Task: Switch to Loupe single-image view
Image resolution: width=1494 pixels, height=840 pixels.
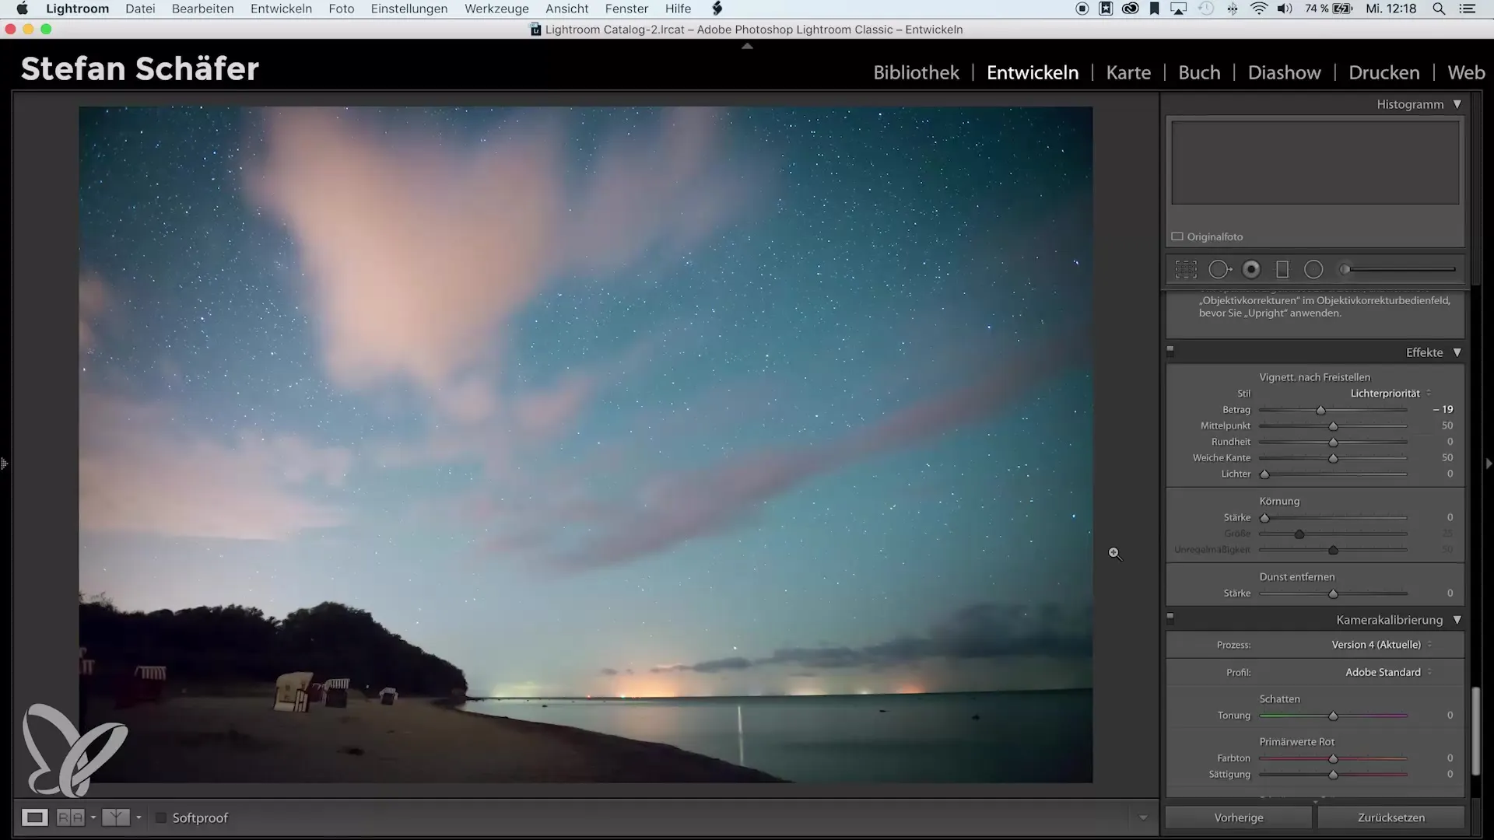Action: pyautogui.click(x=34, y=817)
